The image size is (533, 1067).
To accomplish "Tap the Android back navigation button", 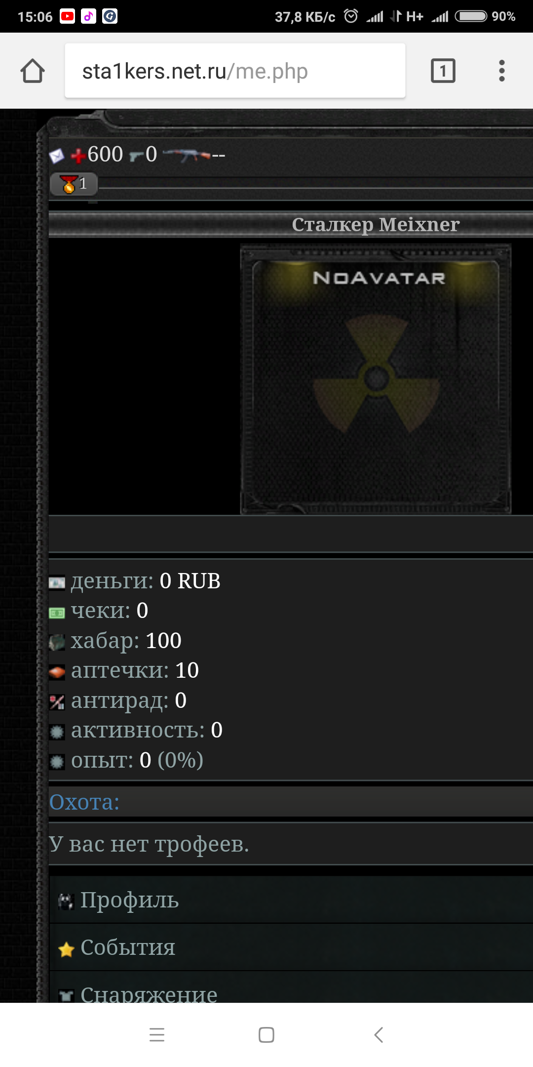I will coord(379,1034).
